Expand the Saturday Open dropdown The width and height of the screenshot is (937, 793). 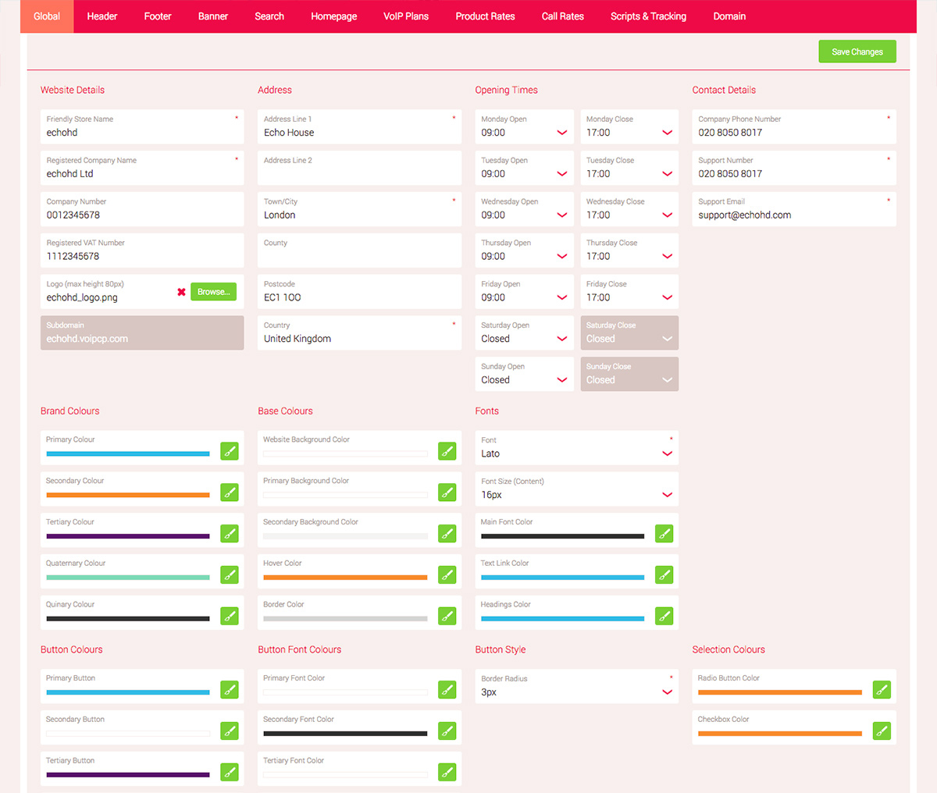pyautogui.click(x=524, y=332)
